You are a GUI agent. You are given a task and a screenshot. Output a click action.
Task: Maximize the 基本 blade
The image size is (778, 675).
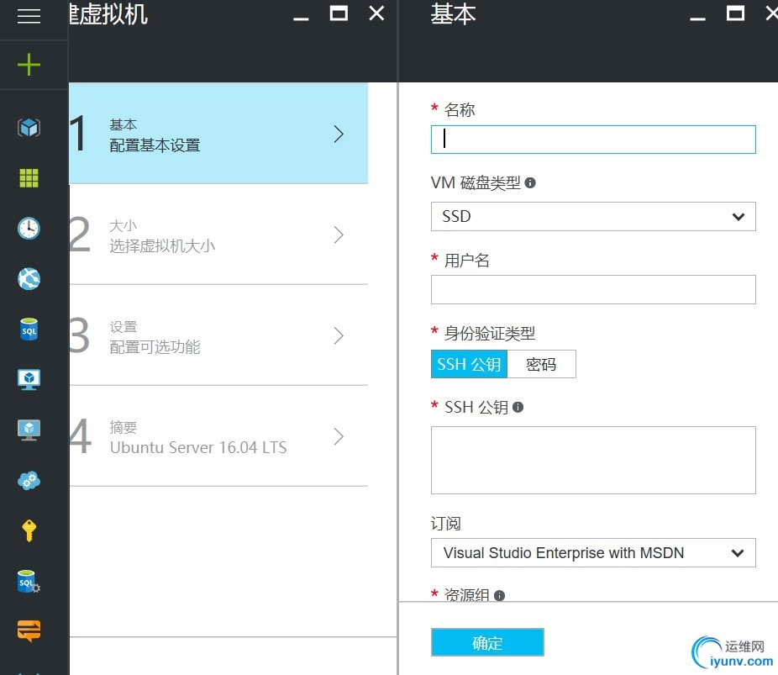pos(735,13)
